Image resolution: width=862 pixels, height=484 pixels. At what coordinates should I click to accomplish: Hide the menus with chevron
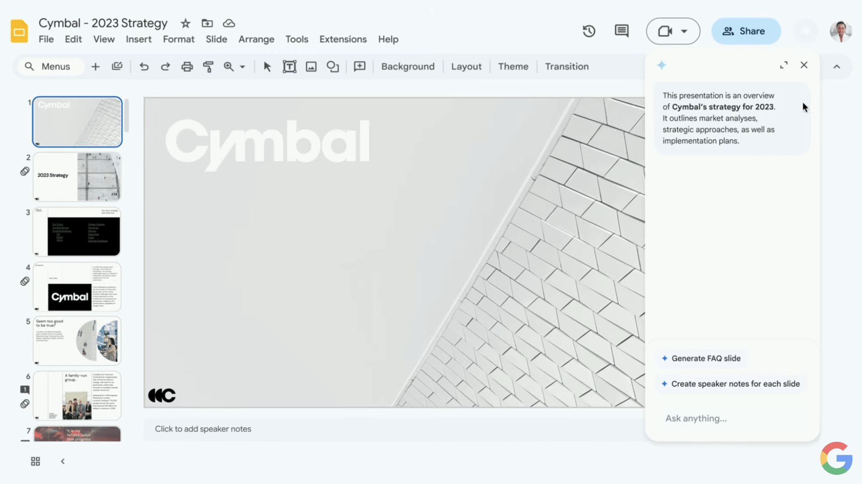836,66
